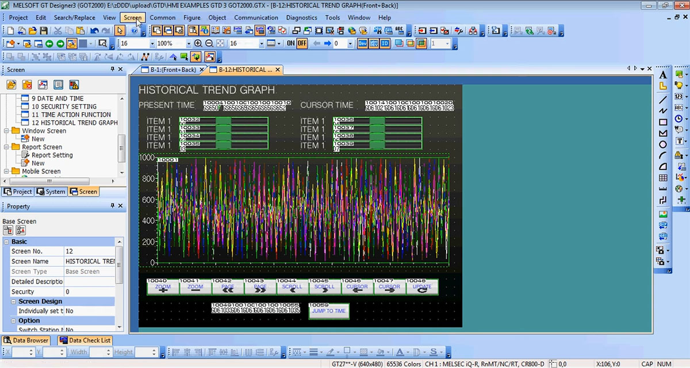Toggle categorized view in Property panel
The width and height of the screenshot is (690, 368).
8,230
